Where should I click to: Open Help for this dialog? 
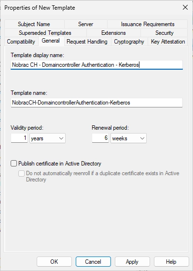tap(171, 261)
